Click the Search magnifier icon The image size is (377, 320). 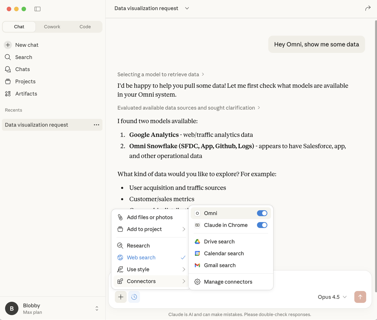click(8, 57)
